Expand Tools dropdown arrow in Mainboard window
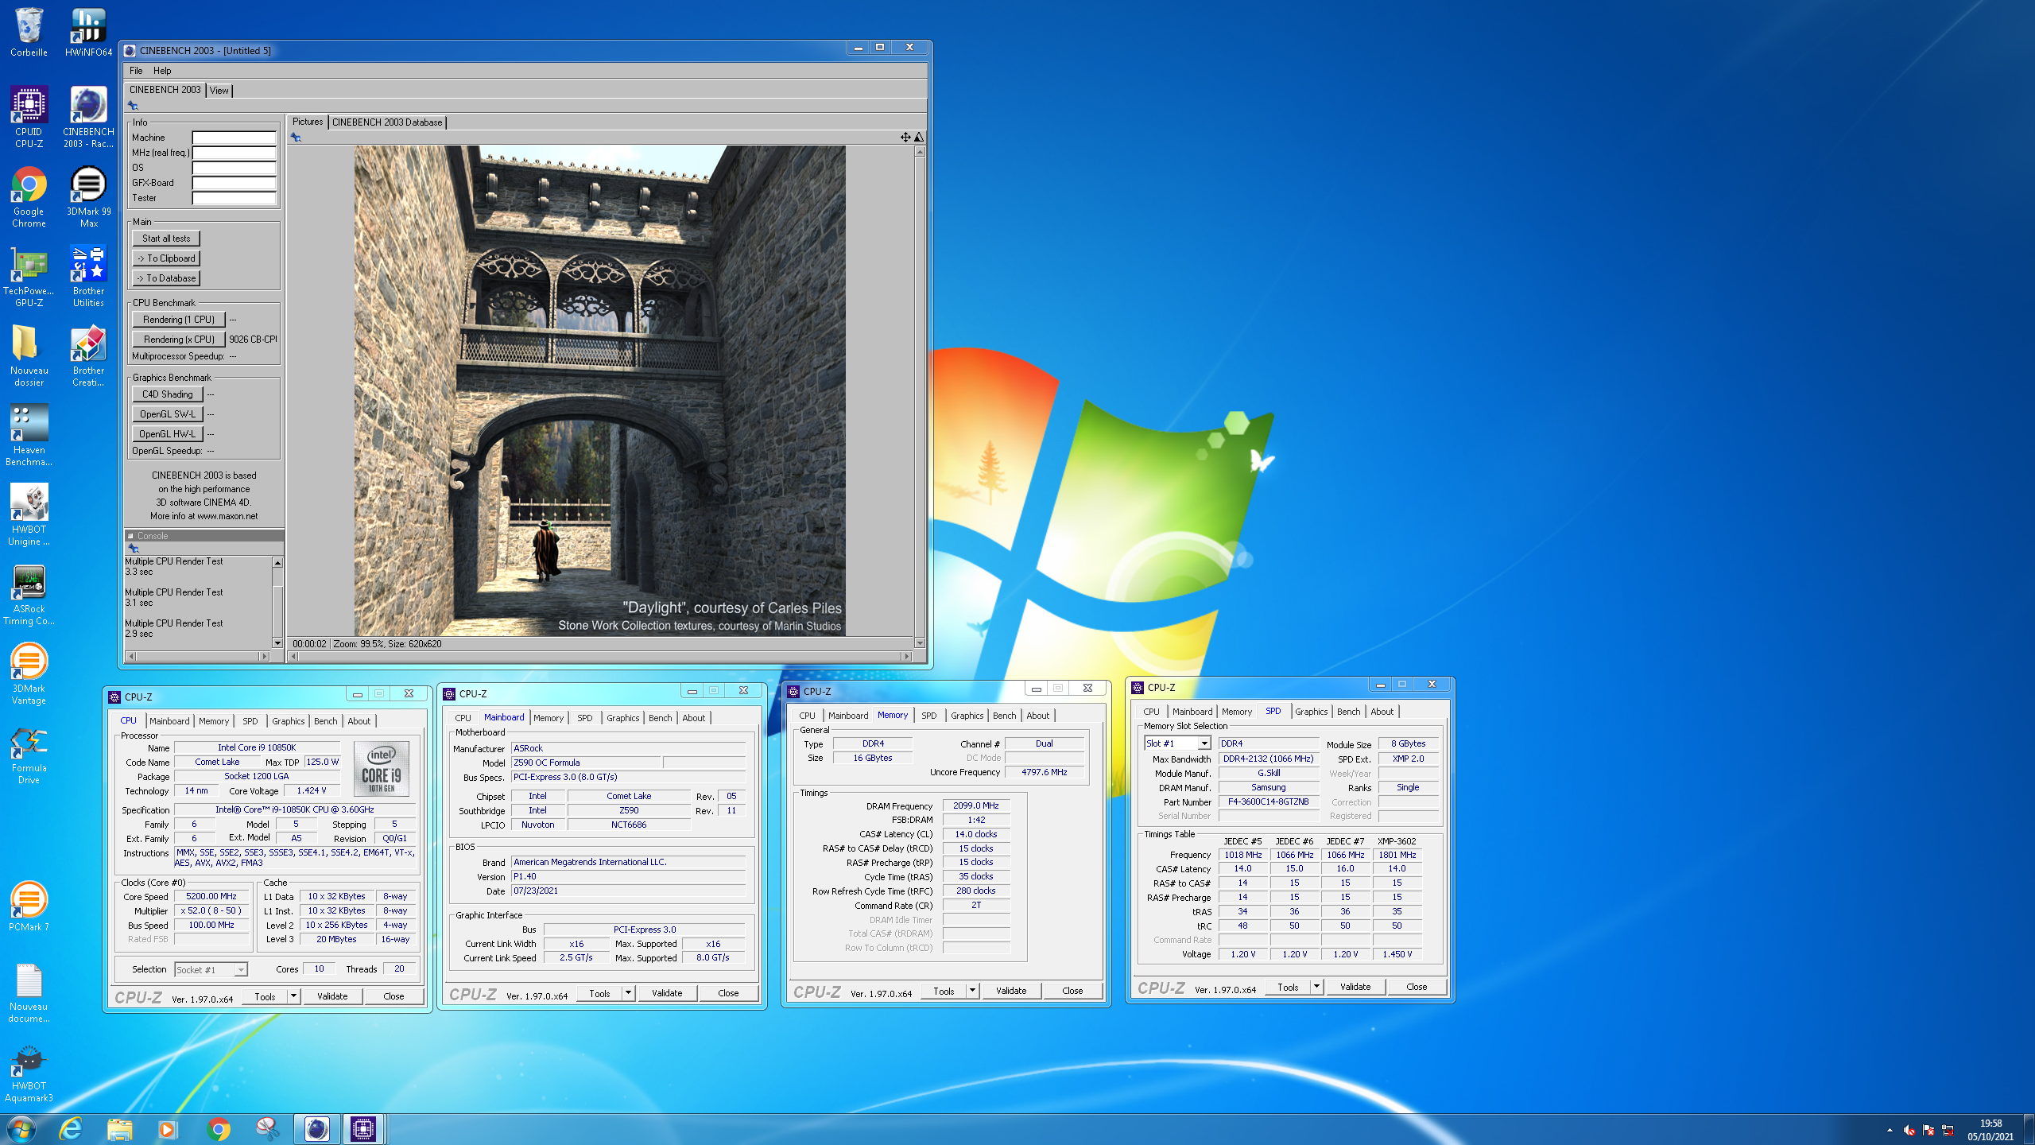The height and width of the screenshot is (1145, 2035). (628, 992)
